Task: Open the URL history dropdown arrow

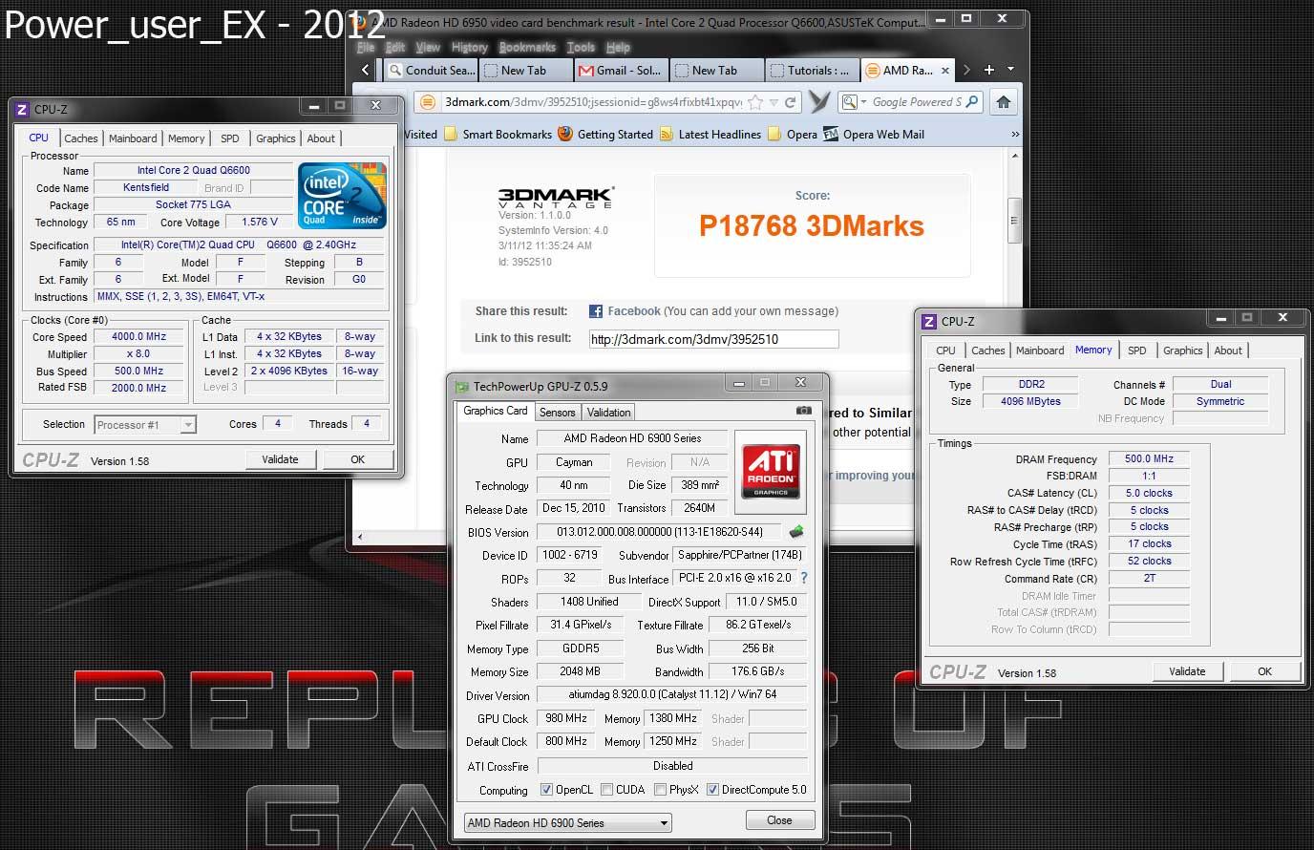Action: tap(774, 102)
